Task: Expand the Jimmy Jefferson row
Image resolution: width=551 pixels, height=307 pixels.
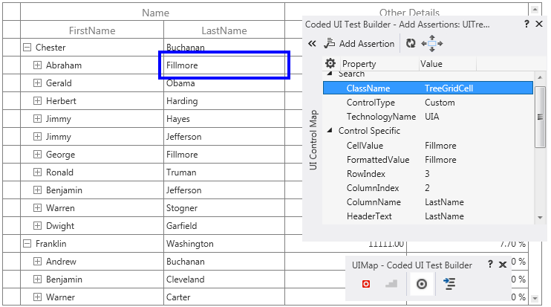Action: [x=37, y=137]
